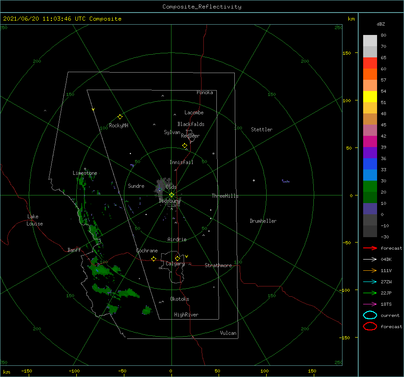This screenshot has height=377, width=404.
Task: Click the Innisfail label
Action: coord(181,162)
